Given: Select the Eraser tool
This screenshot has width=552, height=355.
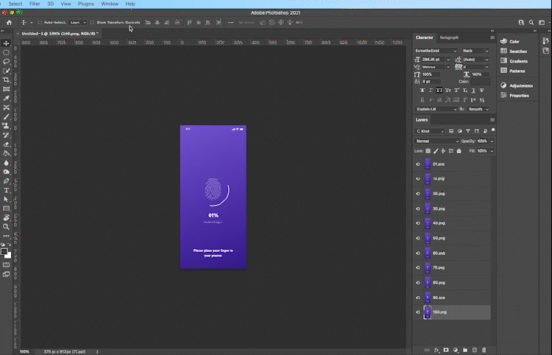Looking at the screenshot, I should pos(6,144).
